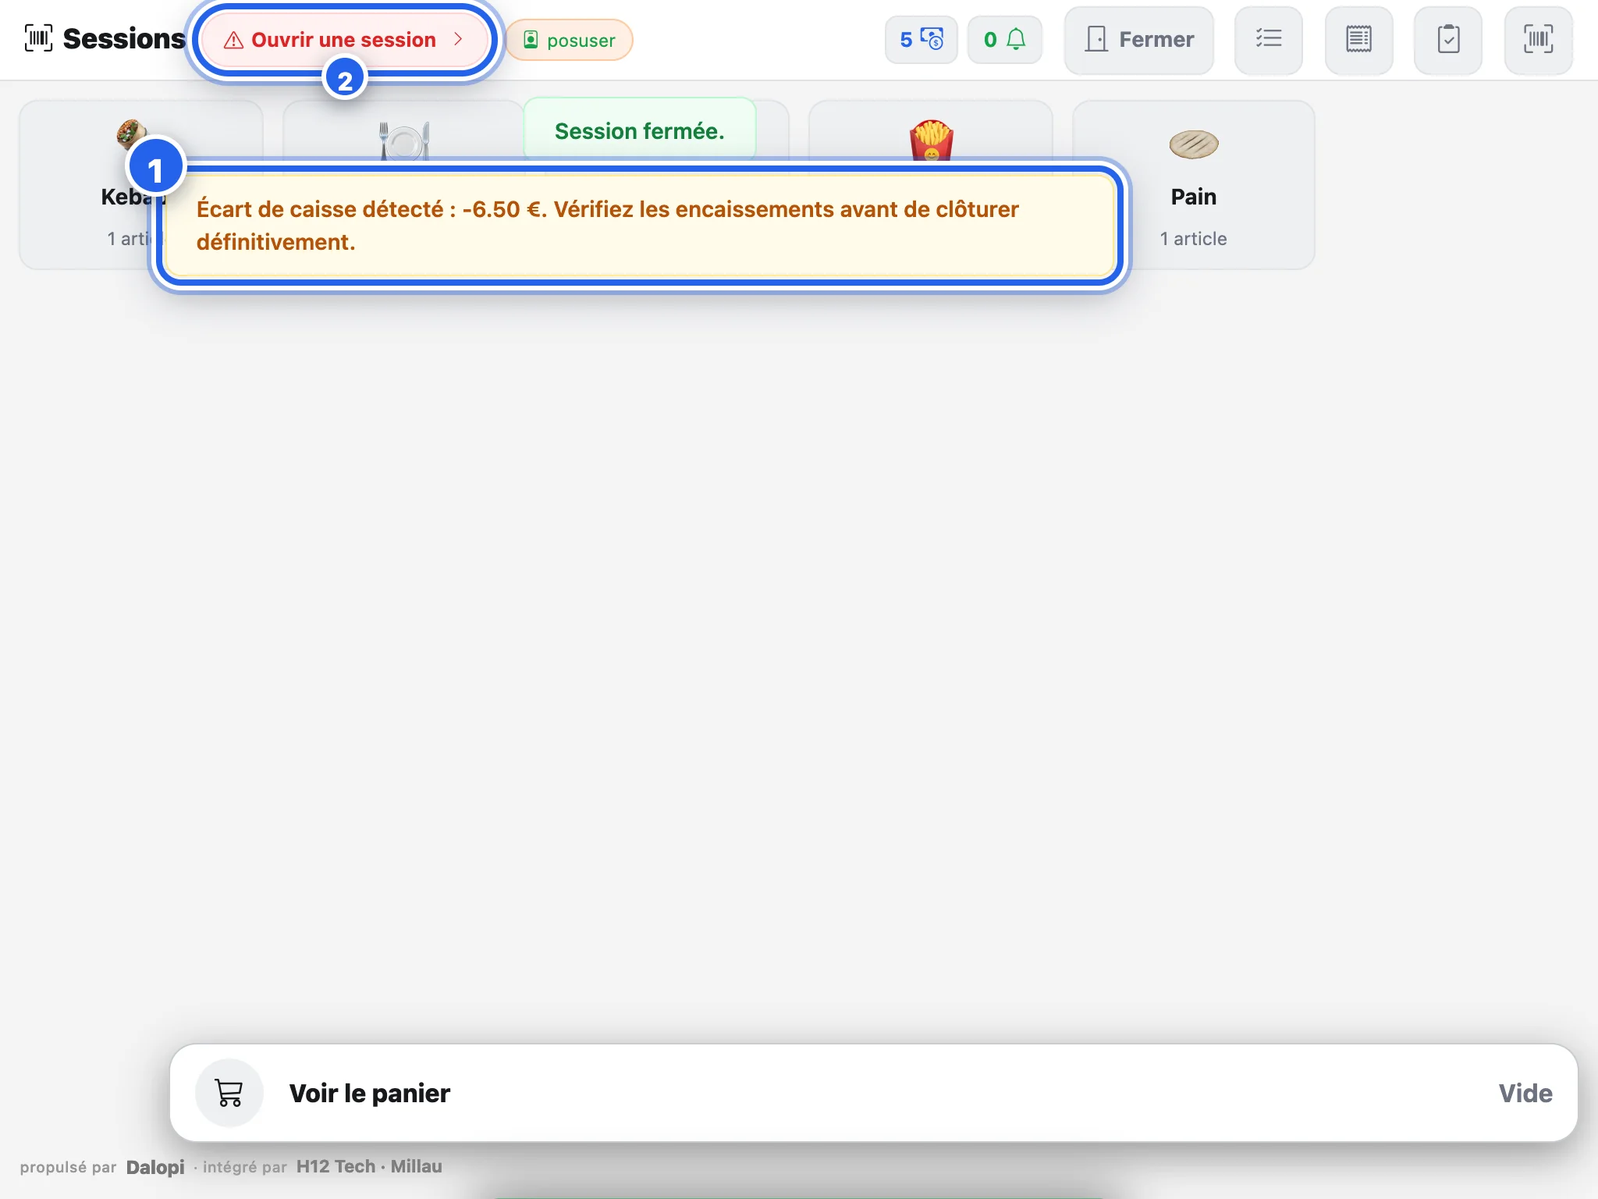This screenshot has width=1598, height=1199.
Task: Open the receipt icon in the toolbar
Action: tap(1358, 40)
